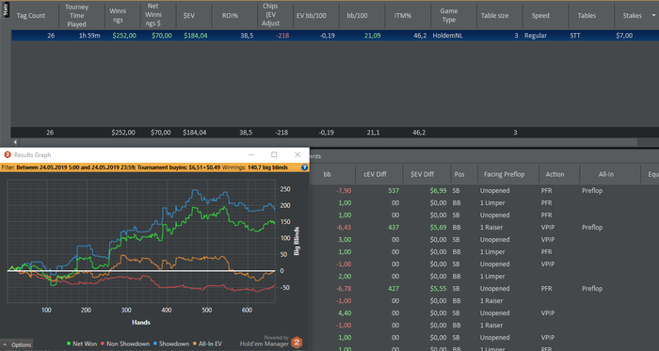Click the left arrow of horizontal scrollbar
659x351 pixels.
coord(15,142)
